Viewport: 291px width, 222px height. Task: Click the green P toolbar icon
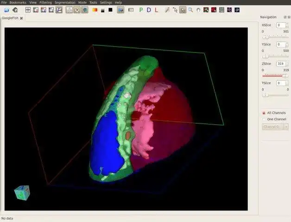tap(141, 10)
